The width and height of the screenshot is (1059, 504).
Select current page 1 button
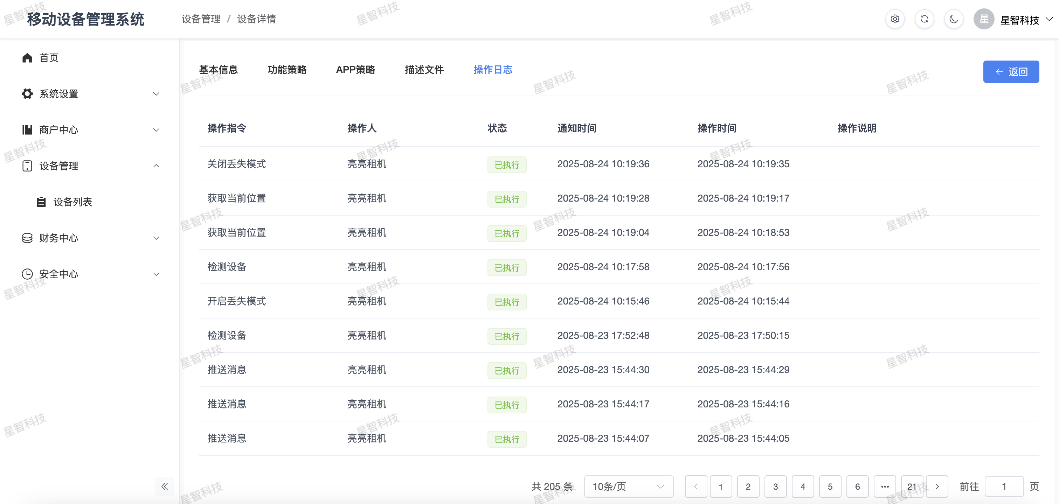(x=721, y=487)
